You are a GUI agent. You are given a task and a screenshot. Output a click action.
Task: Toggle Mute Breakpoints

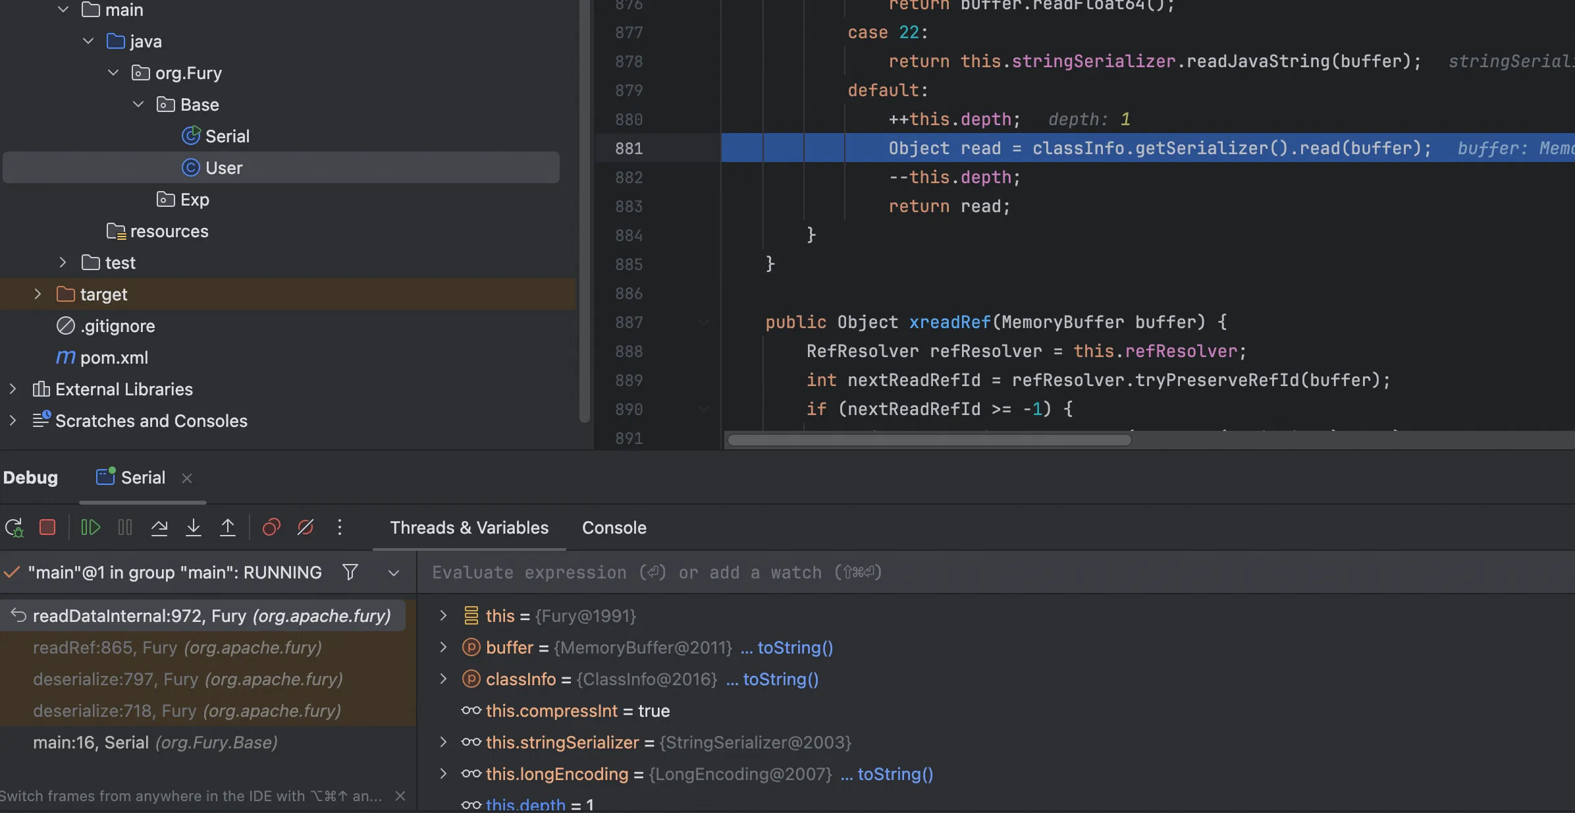306,528
